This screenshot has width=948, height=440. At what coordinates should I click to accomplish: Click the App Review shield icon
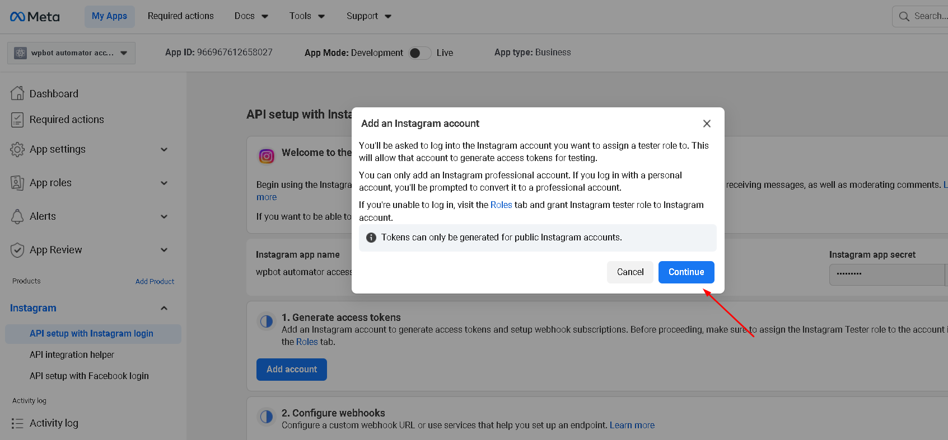(x=17, y=250)
